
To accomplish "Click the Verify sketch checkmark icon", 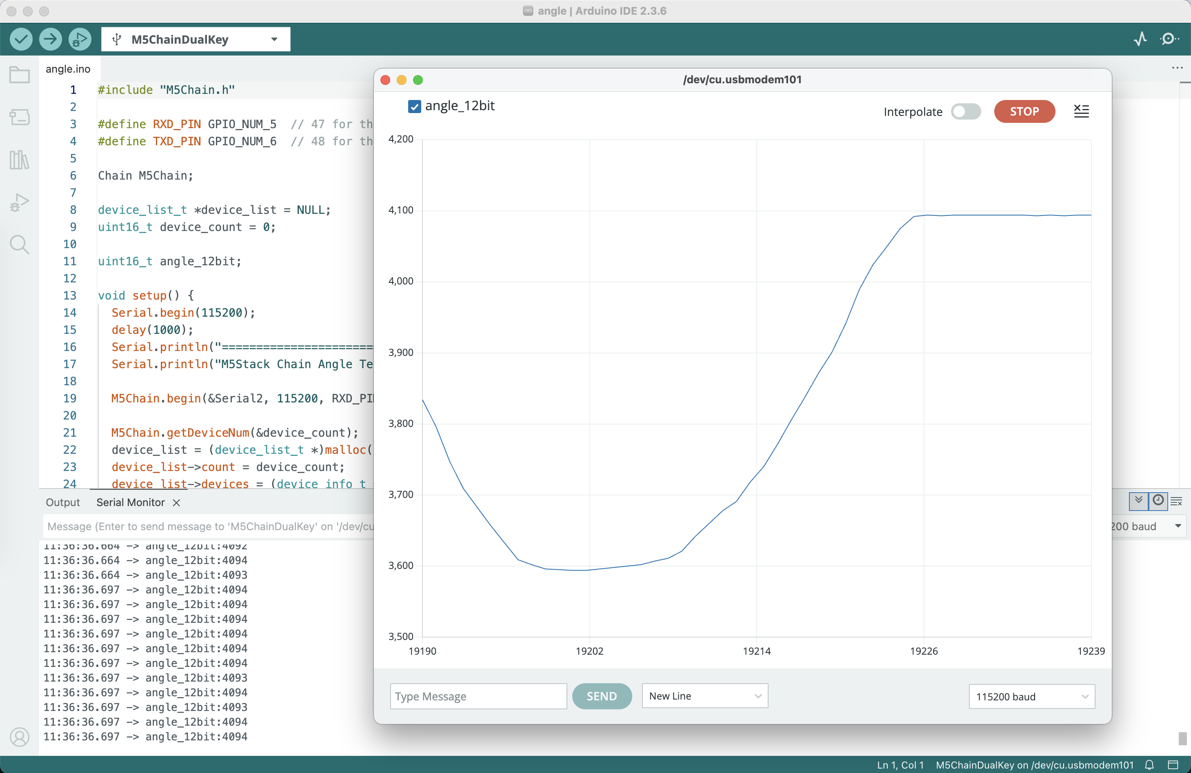I will (21, 39).
